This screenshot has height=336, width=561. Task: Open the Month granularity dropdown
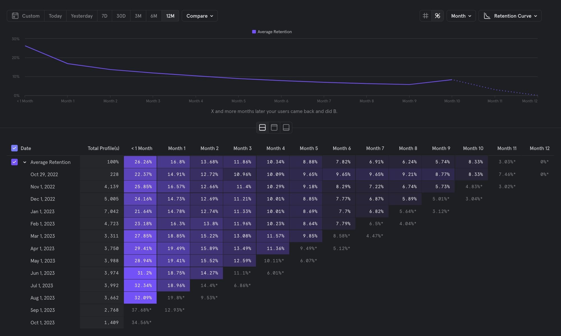[x=461, y=16]
